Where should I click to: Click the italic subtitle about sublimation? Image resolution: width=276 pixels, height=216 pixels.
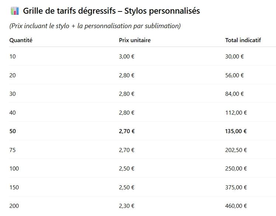[x=95, y=26]
